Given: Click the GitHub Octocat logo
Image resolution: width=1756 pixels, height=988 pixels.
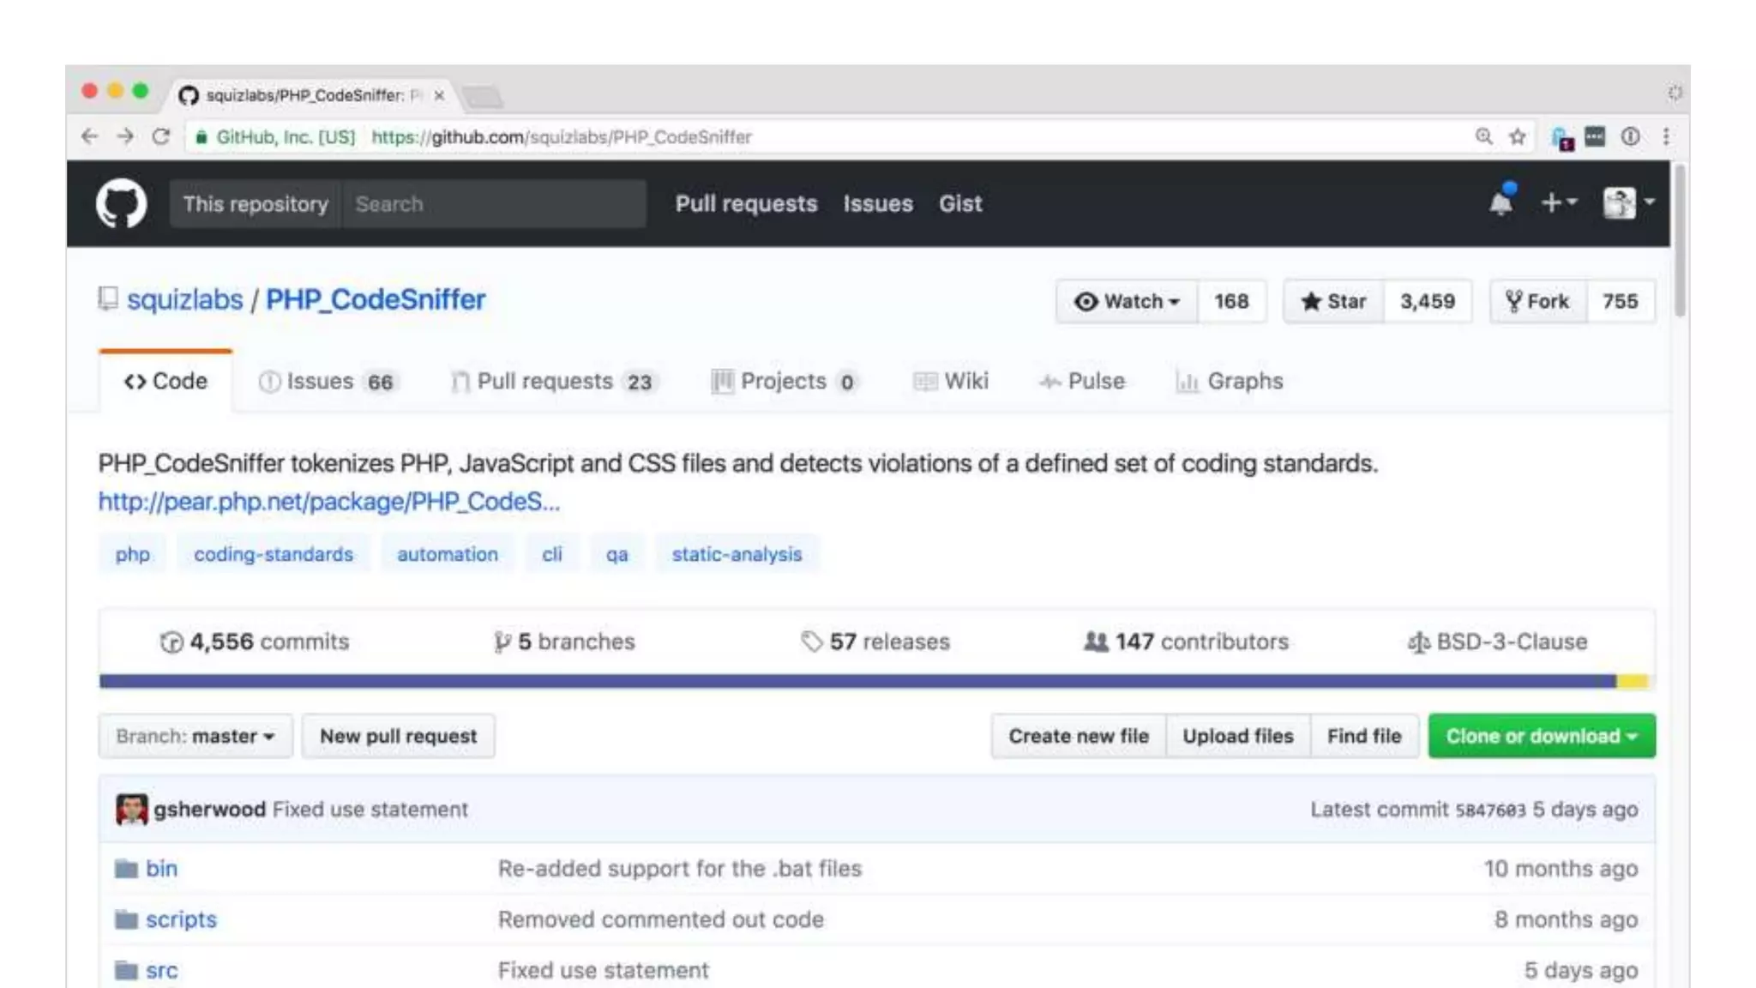Looking at the screenshot, I should 121,203.
